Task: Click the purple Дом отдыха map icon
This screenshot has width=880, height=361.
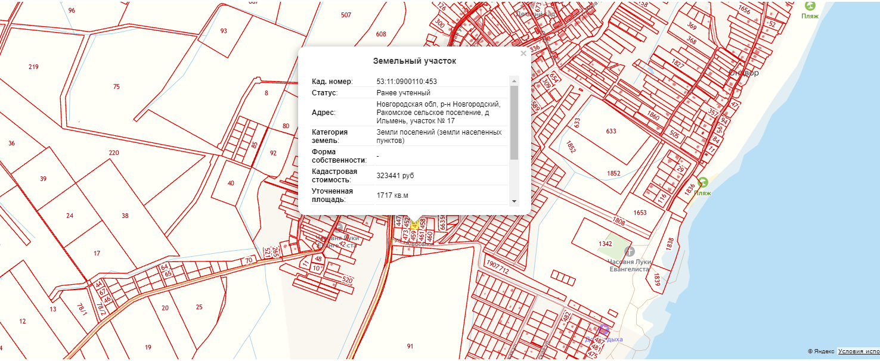Action: pyautogui.click(x=603, y=329)
